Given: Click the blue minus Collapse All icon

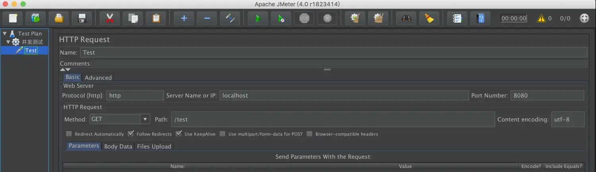Looking at the screenshot, I should (x=207, y=18).
